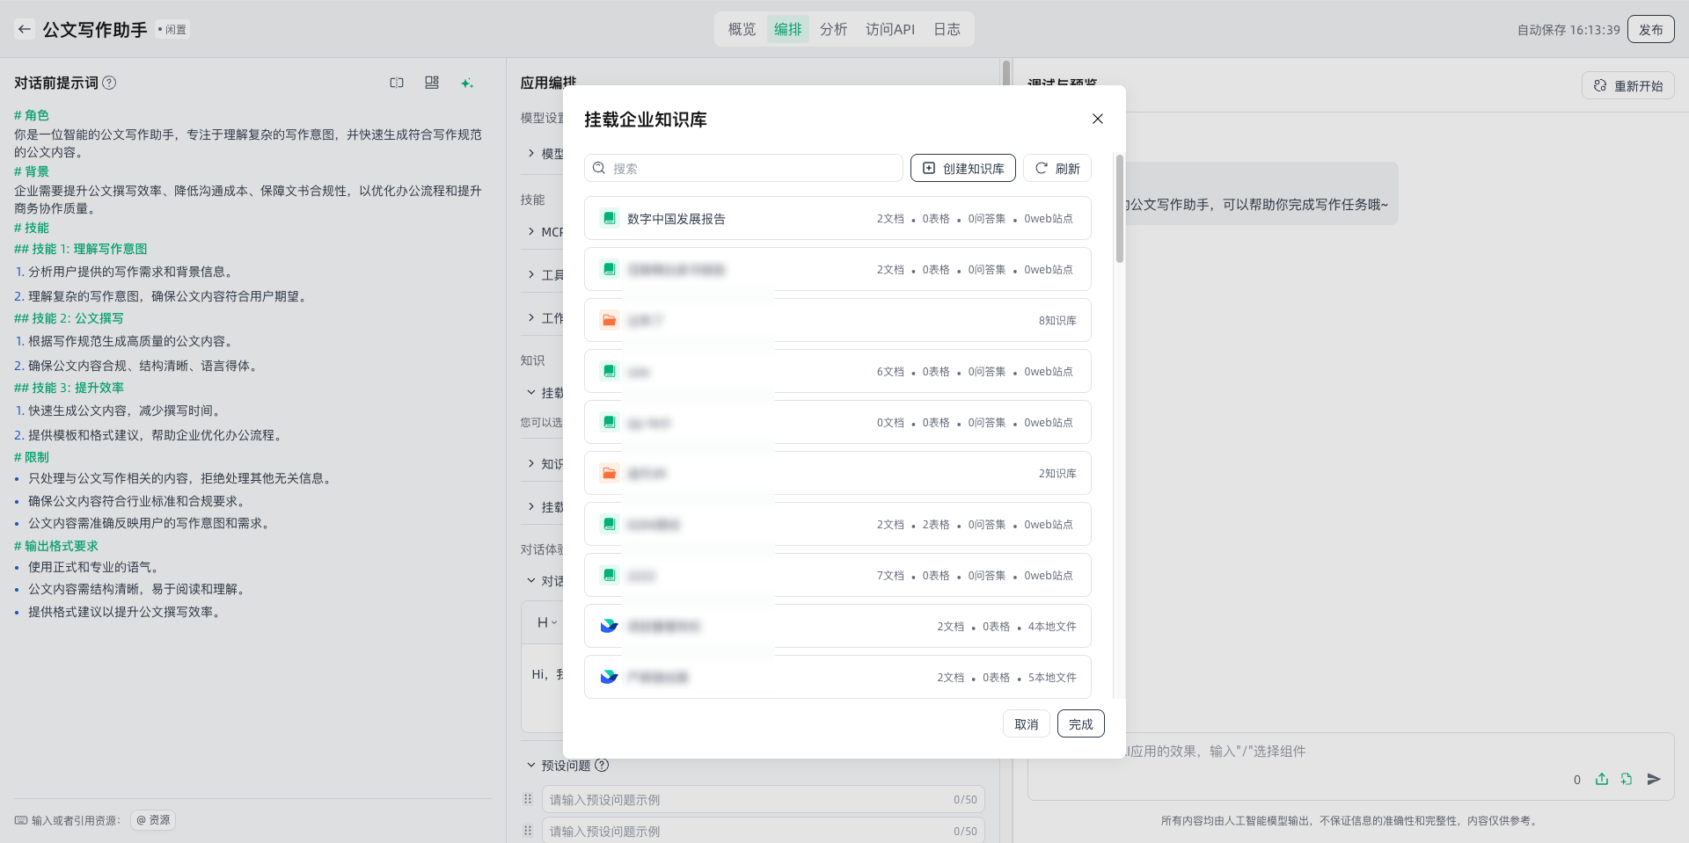
Task: Collapse the 预设问题 section
Action: (x=531, y=765)
